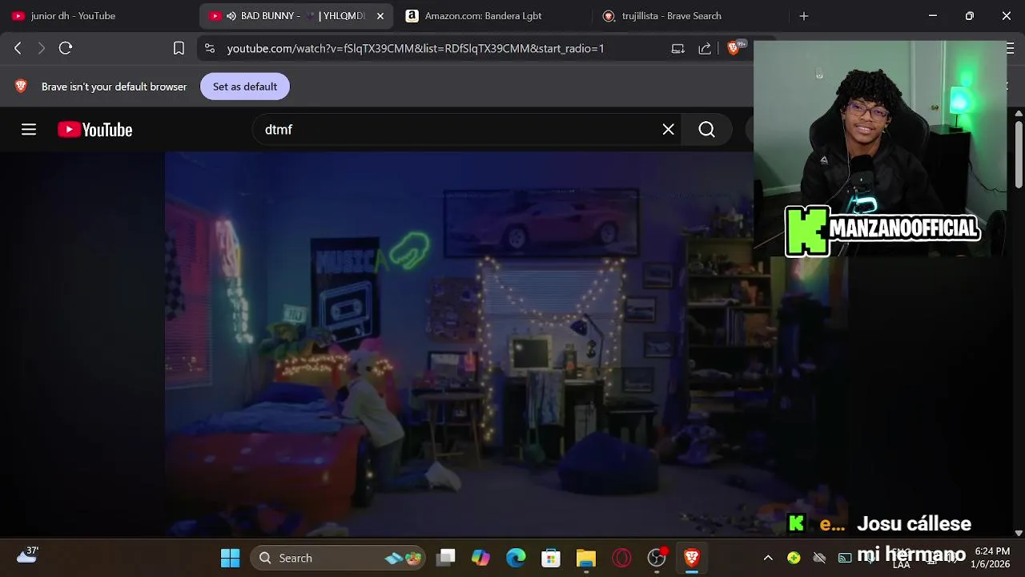Mute the BAD BUNNY tab audio icon
Screen dimensions: 1025x577
231,16
